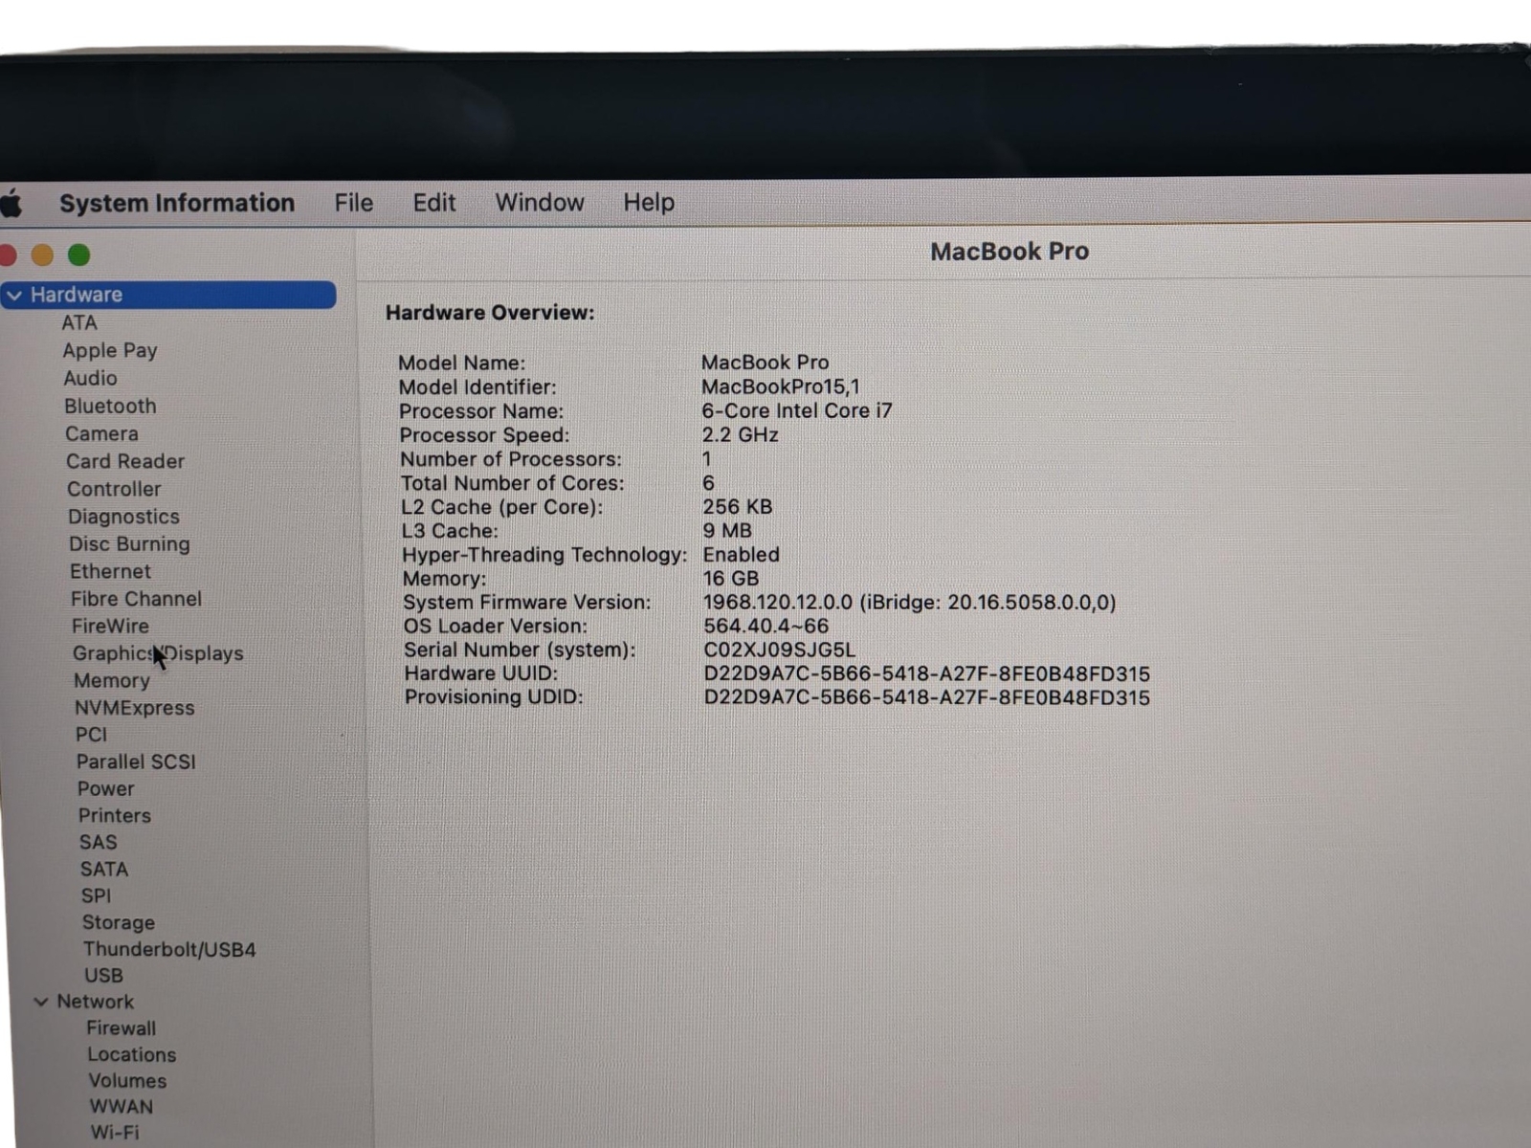Click the MacBookPro15,1 model identifier value
Viewport: 1531px width, 1148px height.
pyautogui.click(x=780, y=386)
